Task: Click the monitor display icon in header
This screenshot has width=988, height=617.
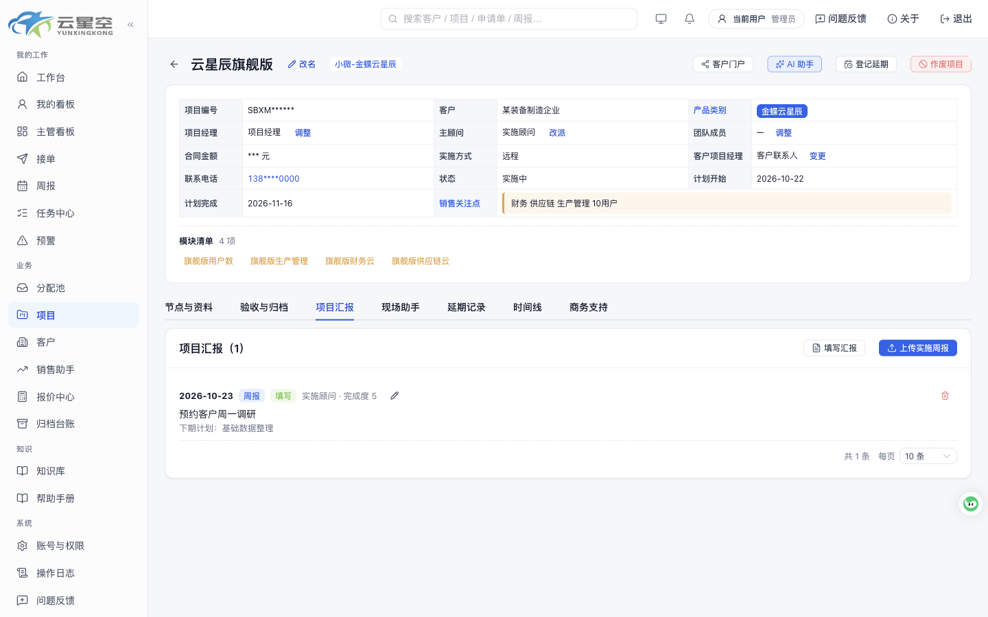Action: [661, 19]
